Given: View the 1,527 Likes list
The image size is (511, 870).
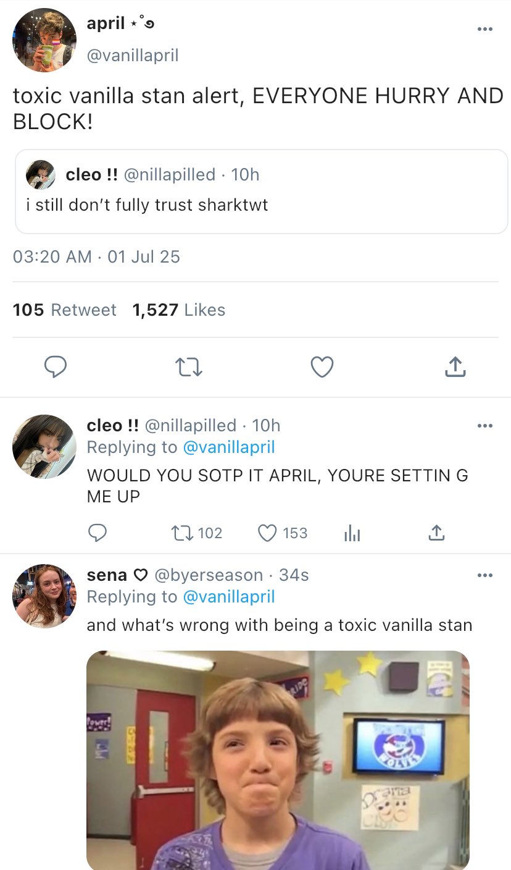Looking at the screenshot, I should click(179, 310).
